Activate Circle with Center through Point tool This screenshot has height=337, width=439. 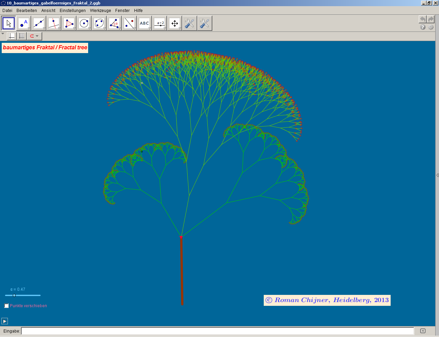pos(84,23)
